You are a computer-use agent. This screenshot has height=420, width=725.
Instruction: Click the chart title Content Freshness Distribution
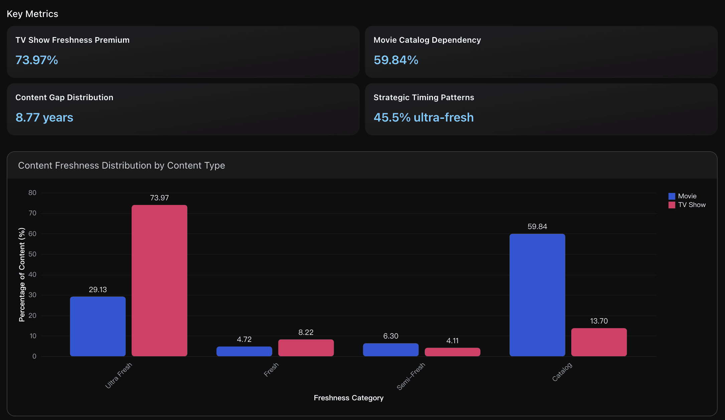122,165
